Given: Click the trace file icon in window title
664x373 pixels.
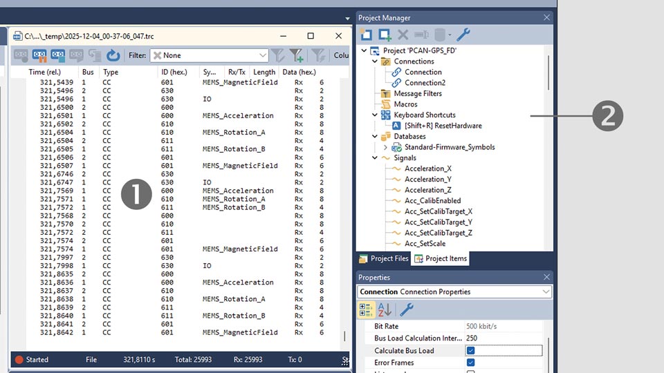Looking at the screenshot, I should [x=17, y=37].
